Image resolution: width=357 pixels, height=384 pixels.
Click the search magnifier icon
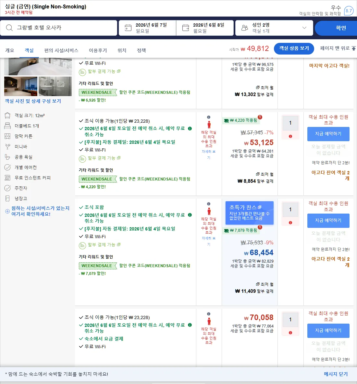click(9, 28)
